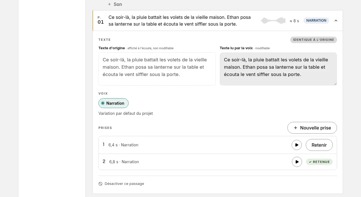Click the passage 01 header text
The image size is (361, 197).
coord(180,21)
